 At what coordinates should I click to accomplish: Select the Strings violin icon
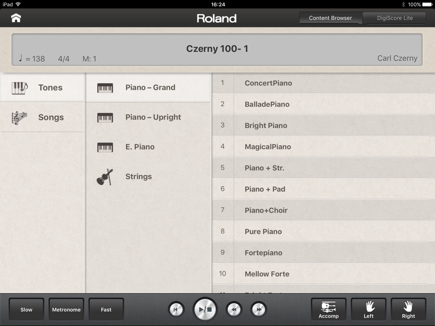click(x=105, y=177)
